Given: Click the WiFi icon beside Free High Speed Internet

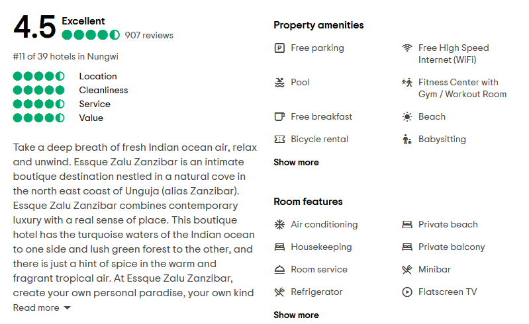Looking at the screenshot, I should (407, 48).
